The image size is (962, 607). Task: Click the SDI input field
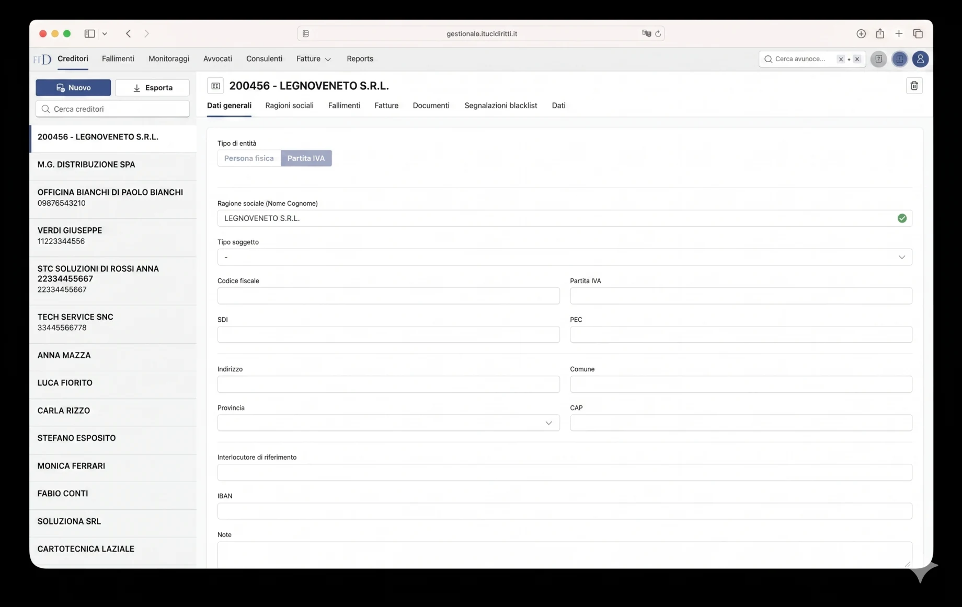pyautogui.click(x=388, y=334)
